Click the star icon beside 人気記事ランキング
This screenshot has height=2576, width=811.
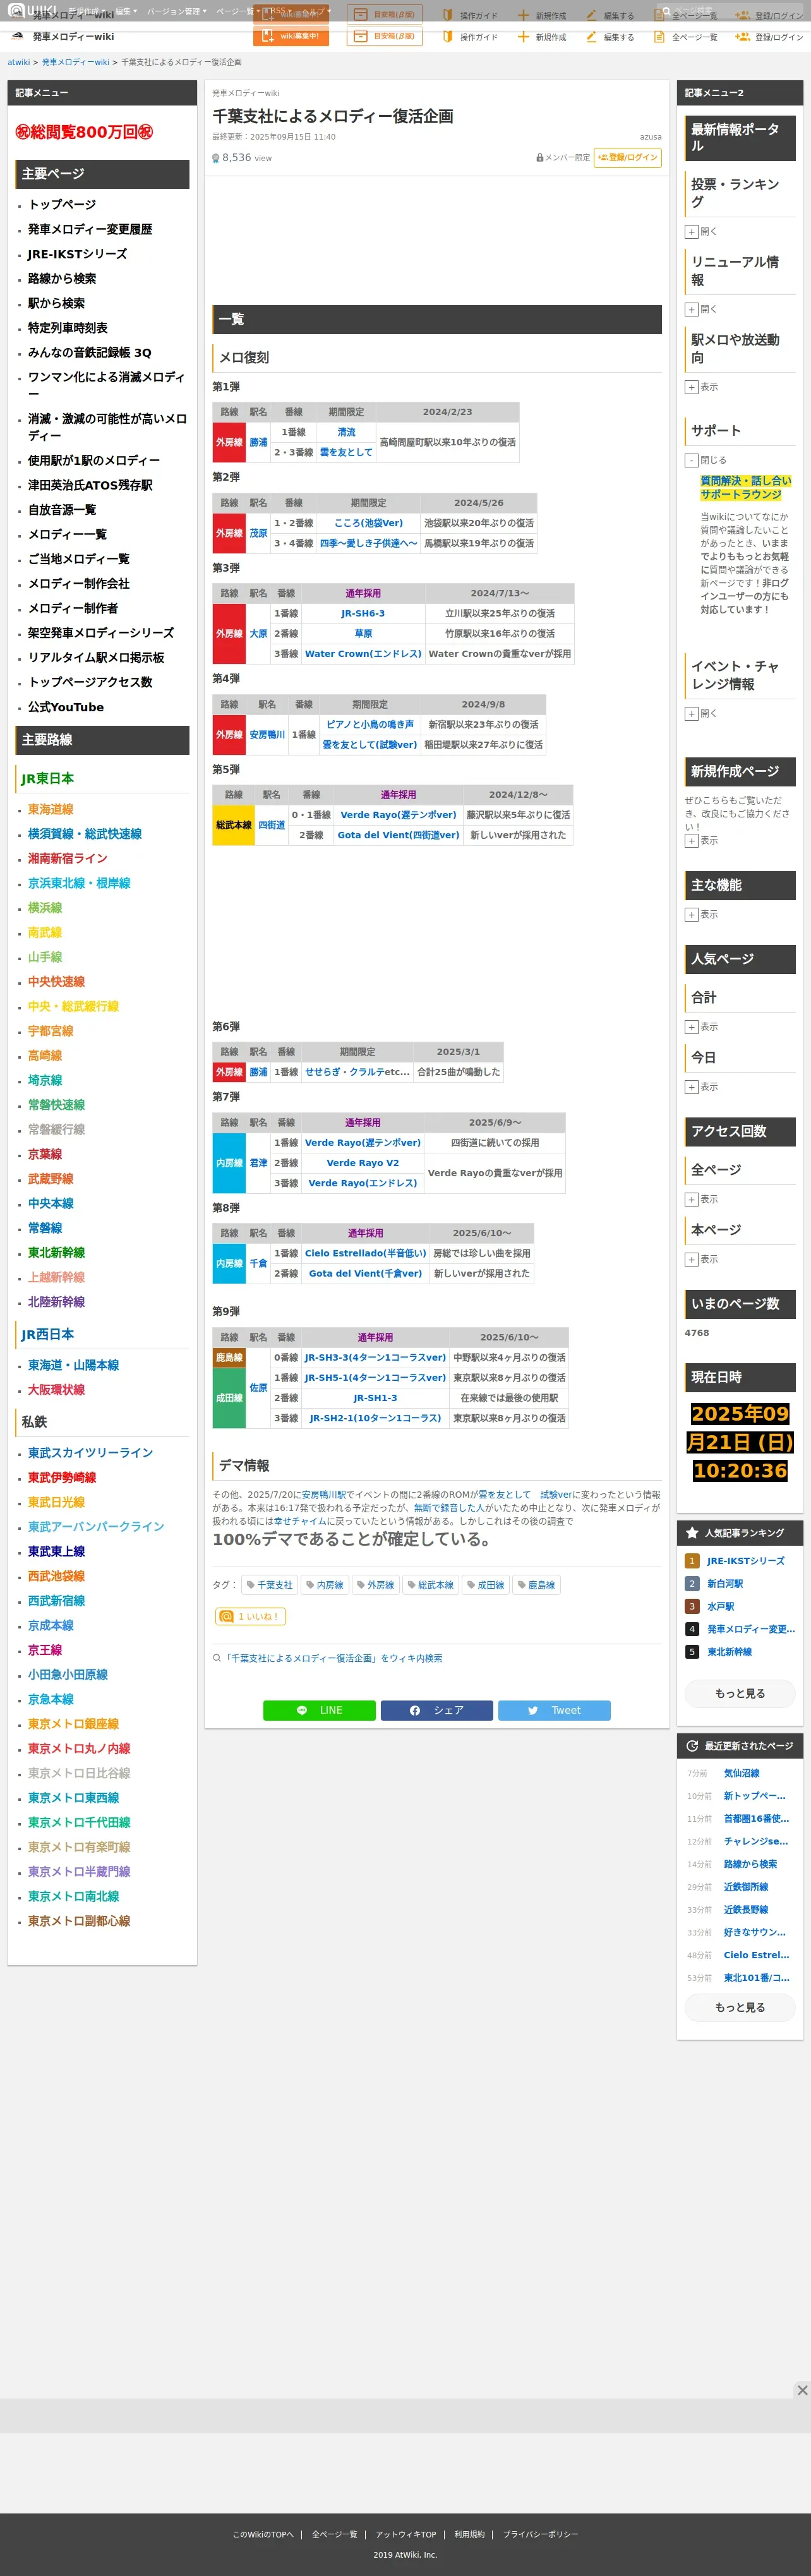[692, 1532]
